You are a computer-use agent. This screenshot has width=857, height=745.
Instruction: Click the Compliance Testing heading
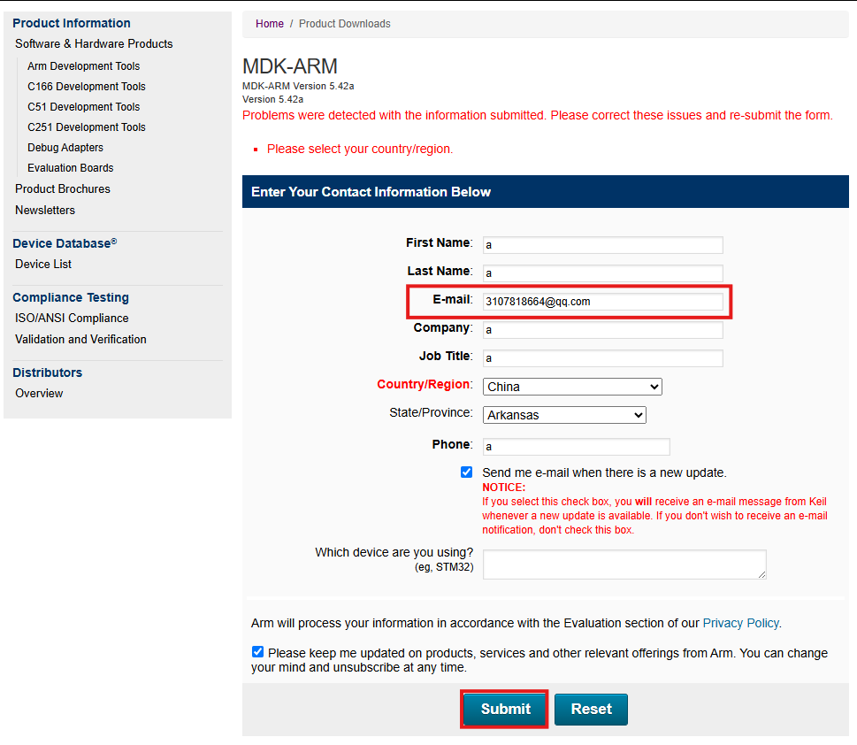pos(71,297)
